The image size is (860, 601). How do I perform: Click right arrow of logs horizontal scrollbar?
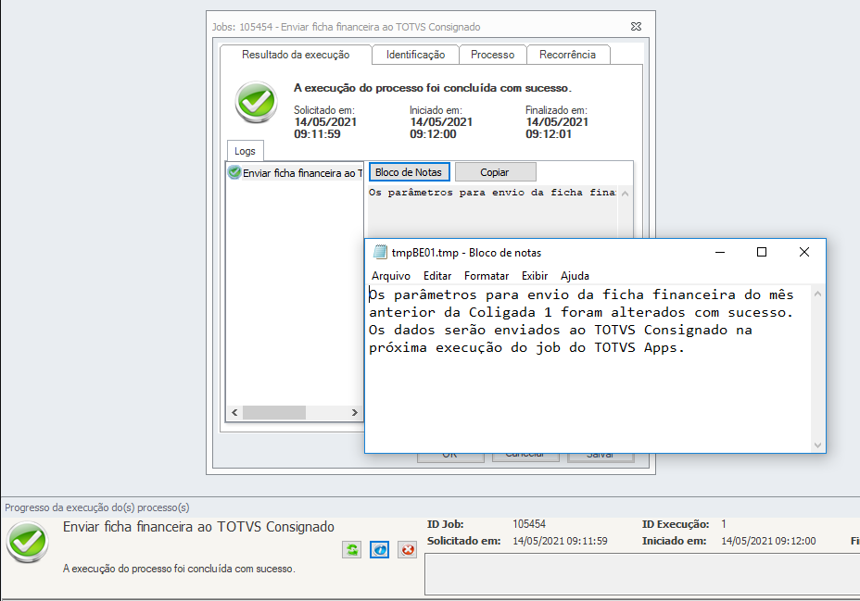click(x=354, y=412)
